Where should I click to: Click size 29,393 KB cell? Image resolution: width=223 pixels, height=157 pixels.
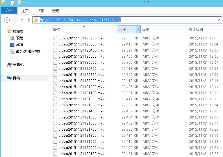130,129
